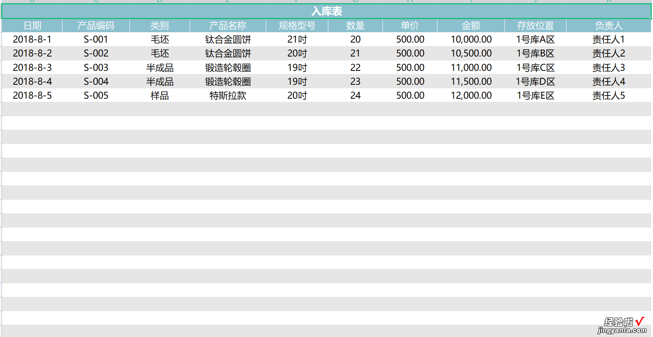Image resolution: width=653 pixels, height=337 pixels.
Task: Select responsible person 责任人4
Action: (609, 81)
